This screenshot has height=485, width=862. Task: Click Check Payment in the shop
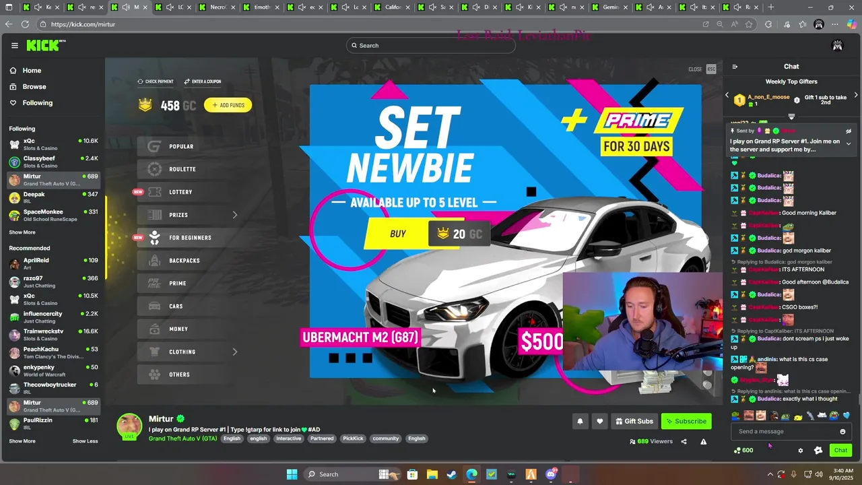(156, 82)
